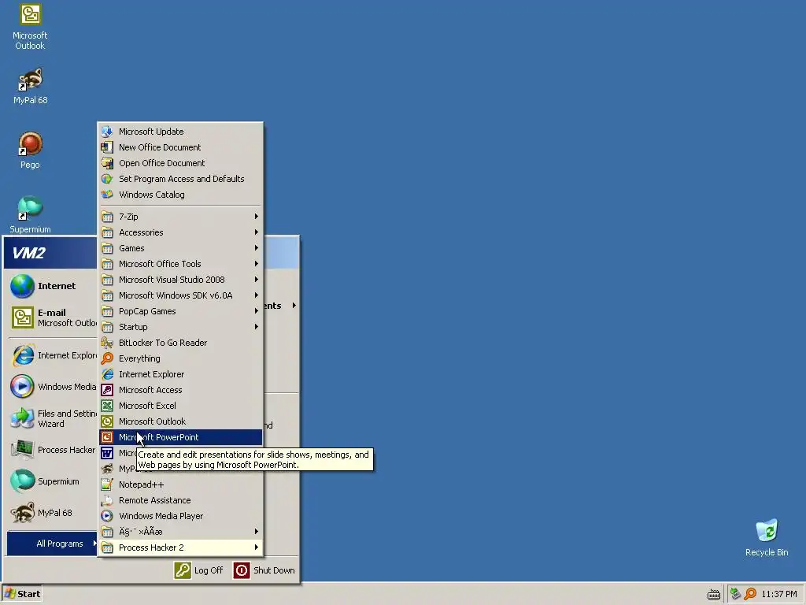806x605 pixels.
Task: Click the Everything tray icon
Action: pyautogui.click(x=750, y=594)
